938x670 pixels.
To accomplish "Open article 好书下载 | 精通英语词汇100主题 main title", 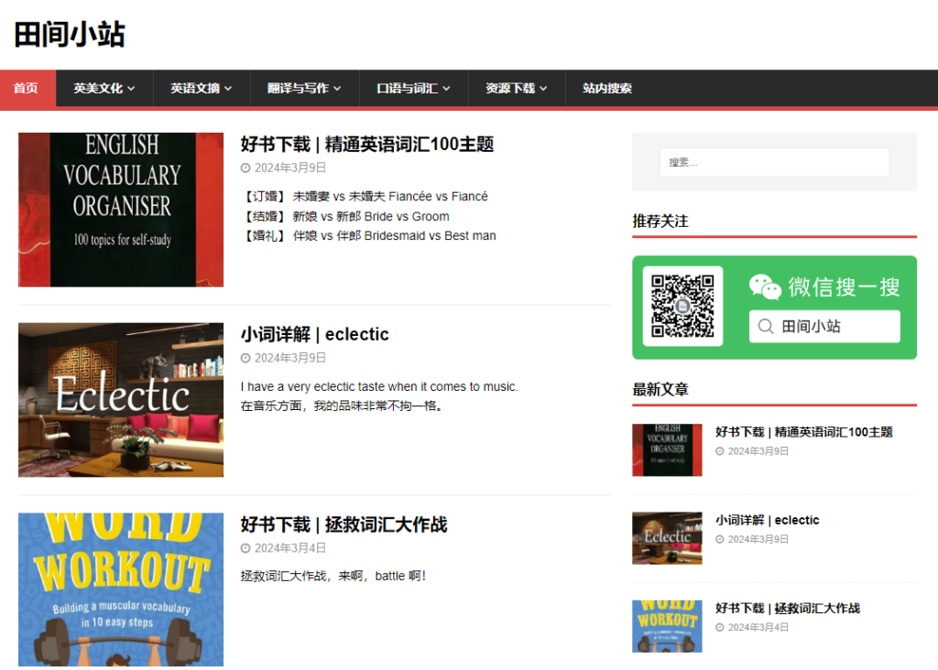I will 367,144.
